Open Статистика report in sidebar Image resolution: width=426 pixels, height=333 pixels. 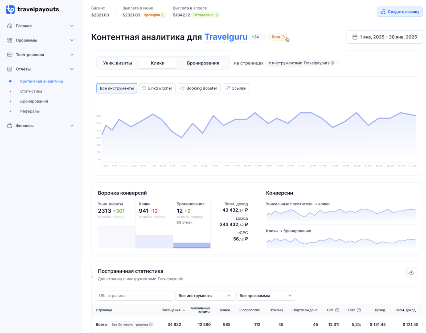(x=31, y=91)
